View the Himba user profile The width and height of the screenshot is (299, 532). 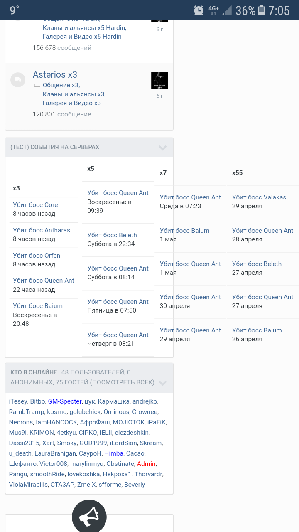[114, 453]
